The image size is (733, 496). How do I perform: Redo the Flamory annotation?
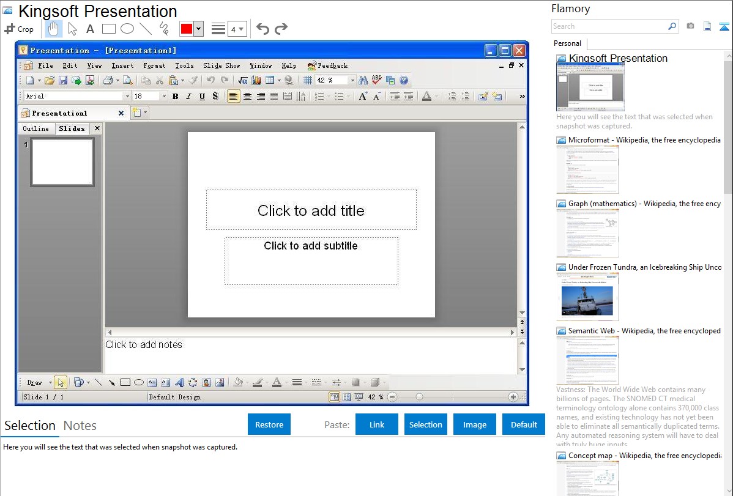(x=281, y=29)
